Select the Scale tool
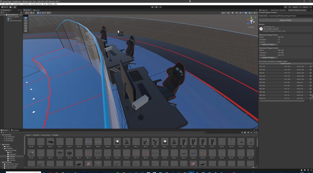 point(26,26)
